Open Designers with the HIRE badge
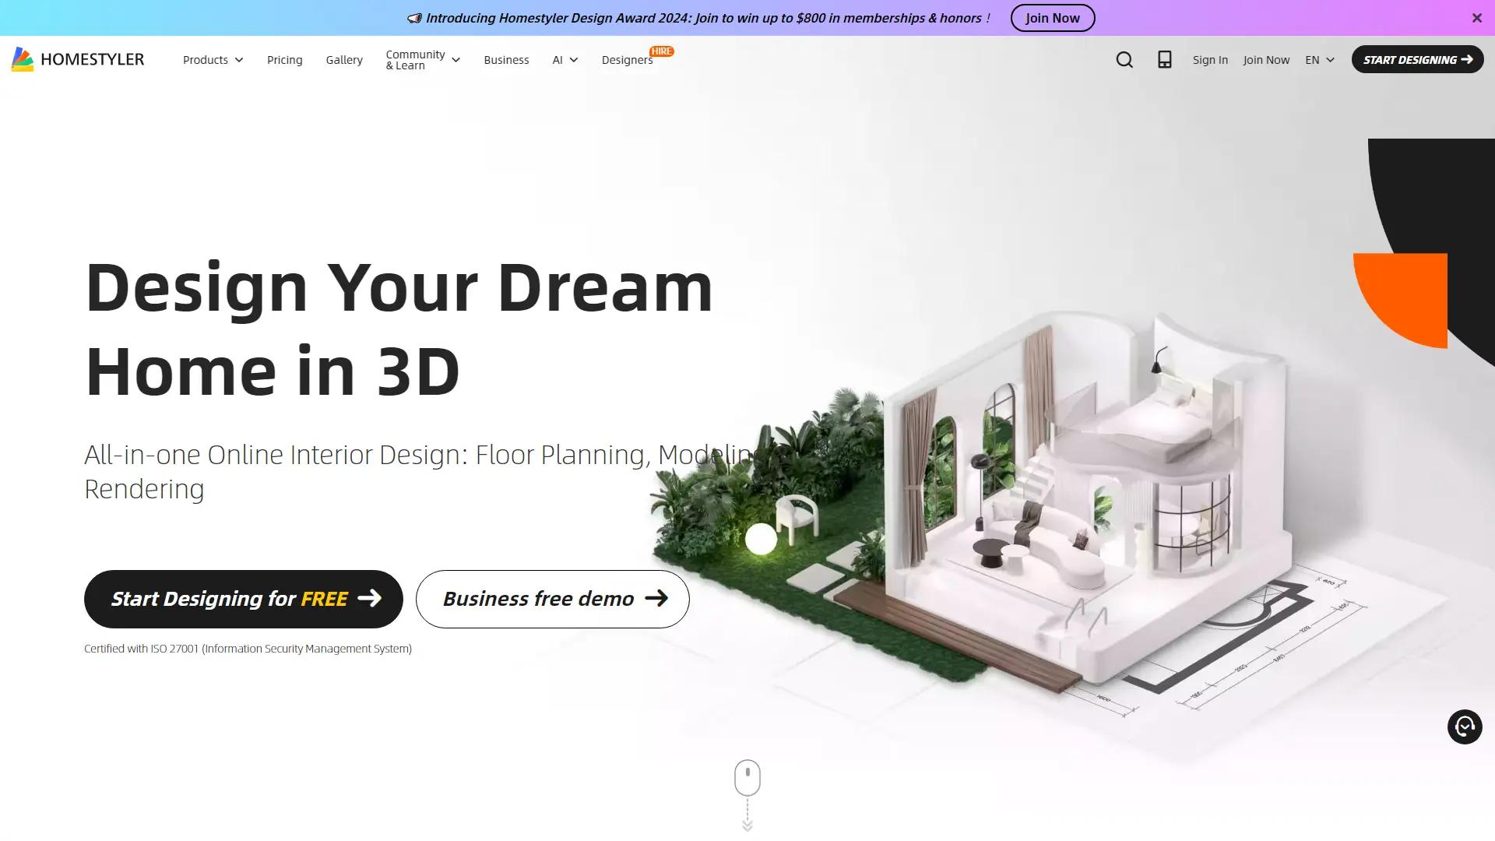 pos(627,59)
